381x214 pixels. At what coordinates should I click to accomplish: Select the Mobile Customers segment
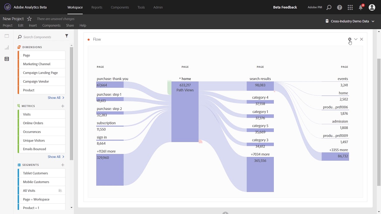tap(36, 182)
